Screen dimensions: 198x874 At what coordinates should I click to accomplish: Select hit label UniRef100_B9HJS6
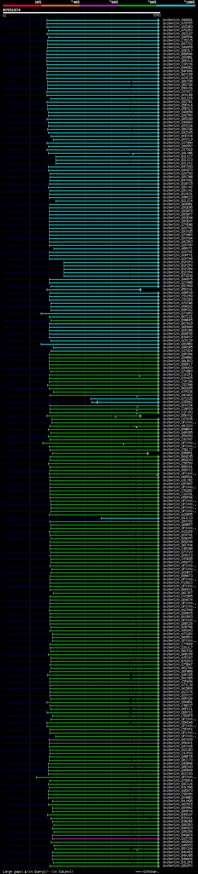(x=177, y=88)
